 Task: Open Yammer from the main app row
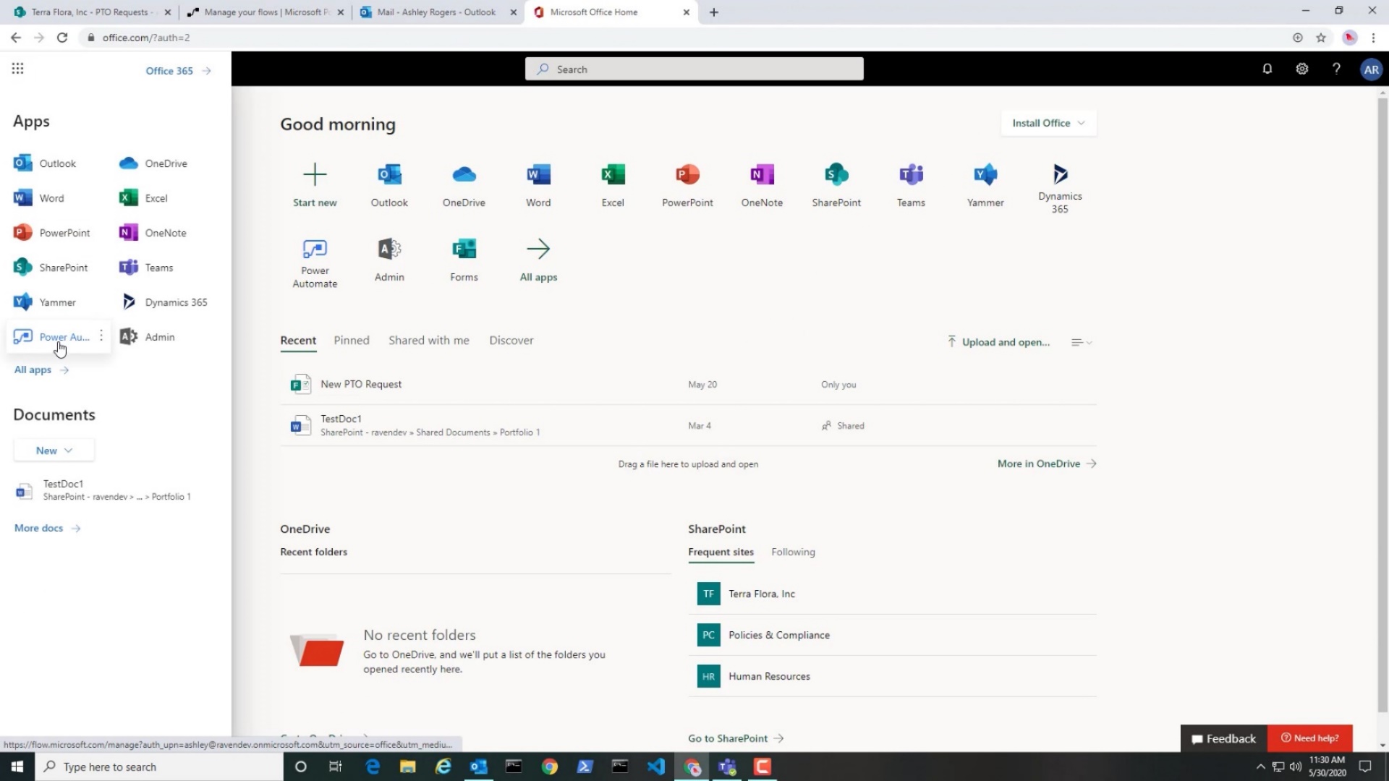point(985,185)
